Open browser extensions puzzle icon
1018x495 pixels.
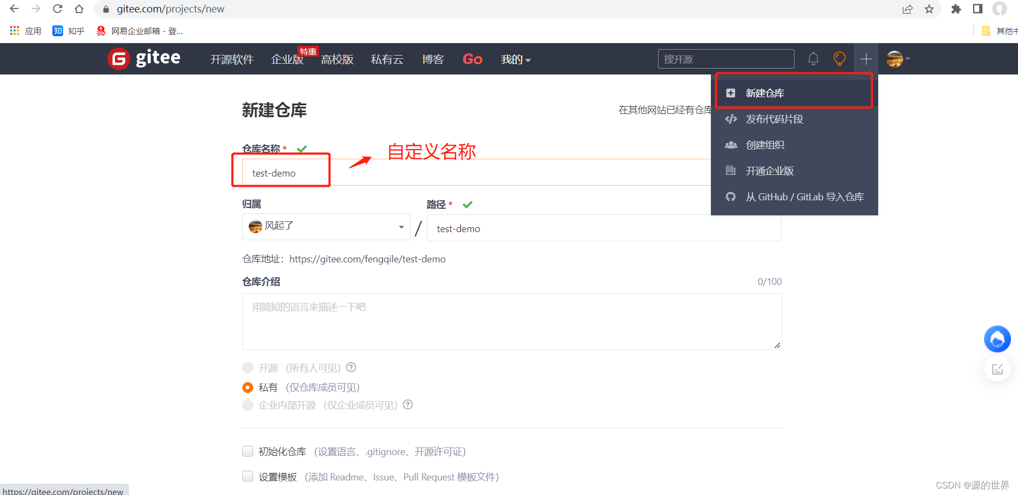[956, 9]
